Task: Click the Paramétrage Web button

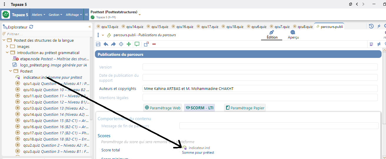Action: [x=163, y=108]
